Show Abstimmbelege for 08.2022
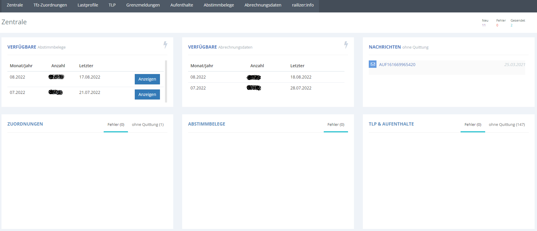 [x=147, y=79]
